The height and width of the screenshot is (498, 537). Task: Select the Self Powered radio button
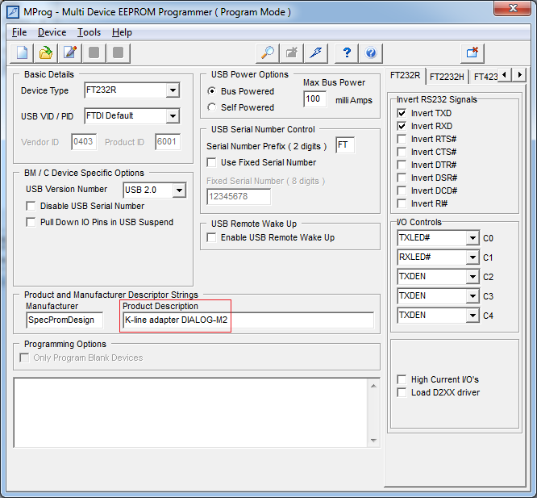pos(212,107)
